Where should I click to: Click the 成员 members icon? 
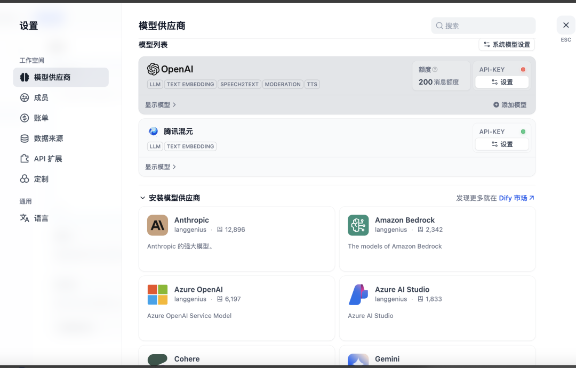tap(25, 97)
